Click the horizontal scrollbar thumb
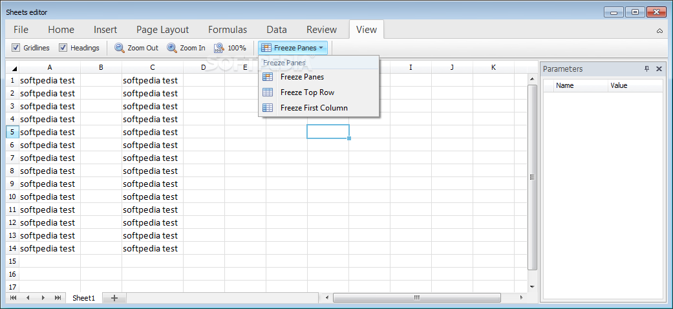Image resolution: width=673 pixels, height=309 pixels. [x=417, y=297]
